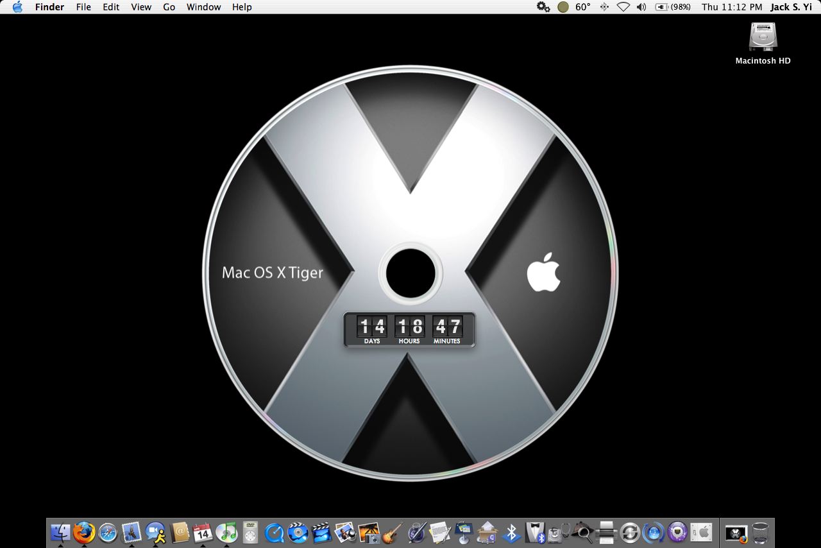Screen dimensions: 821x548
Task: Open Finder from the Dock
Action: [x=60, y=532]
